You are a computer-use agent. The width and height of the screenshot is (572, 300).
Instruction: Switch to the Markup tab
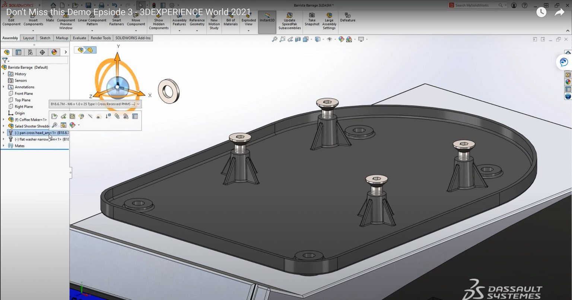pyautogui.click(x=62, y=38)
